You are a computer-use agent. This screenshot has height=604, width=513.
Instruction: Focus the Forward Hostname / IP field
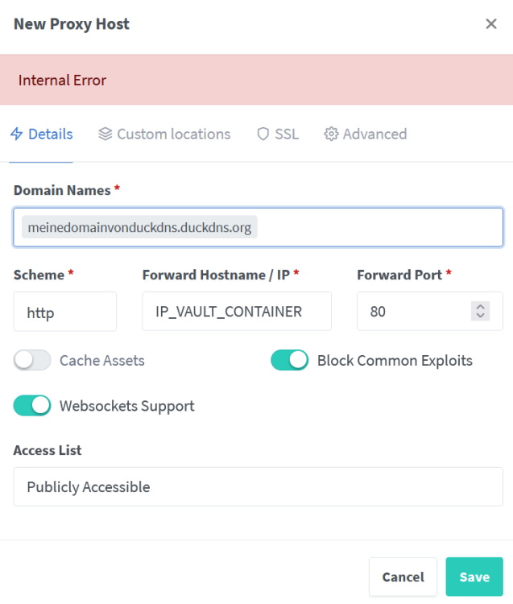[x=237, y=311]
